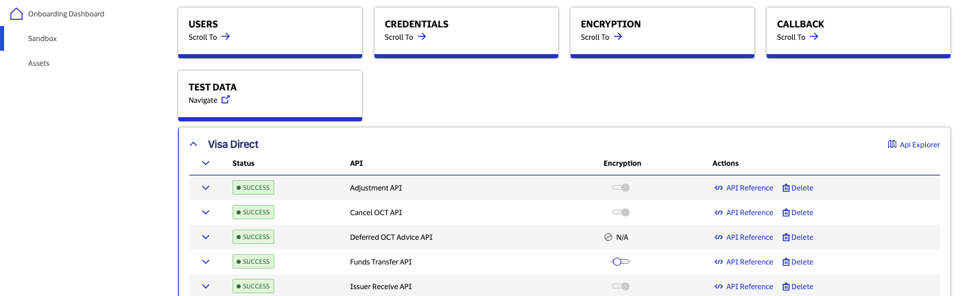Click the Onboarding Dashboard home icon
Viewport: 969px width, 296px height.
pyautogui.click(x=17, y=14)
